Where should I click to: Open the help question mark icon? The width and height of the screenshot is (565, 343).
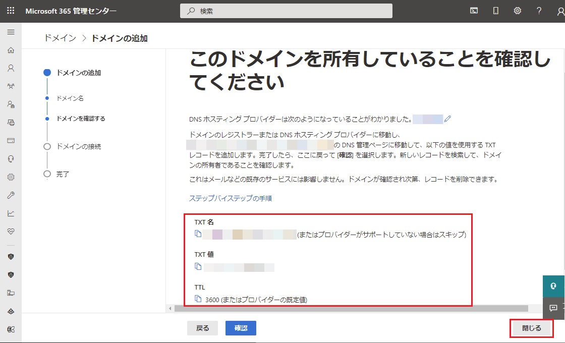539,11
